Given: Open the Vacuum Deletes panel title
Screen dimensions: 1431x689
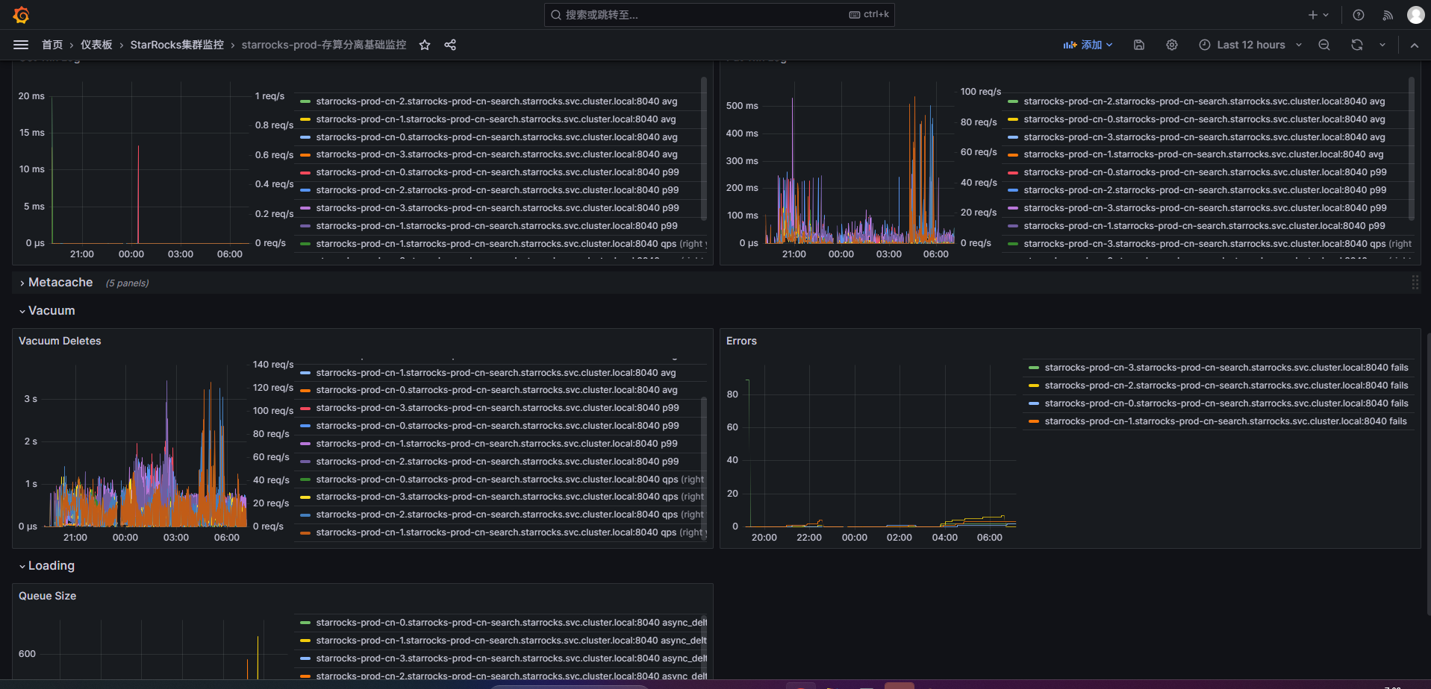Looking at the screenshot, I should (60, 341).
